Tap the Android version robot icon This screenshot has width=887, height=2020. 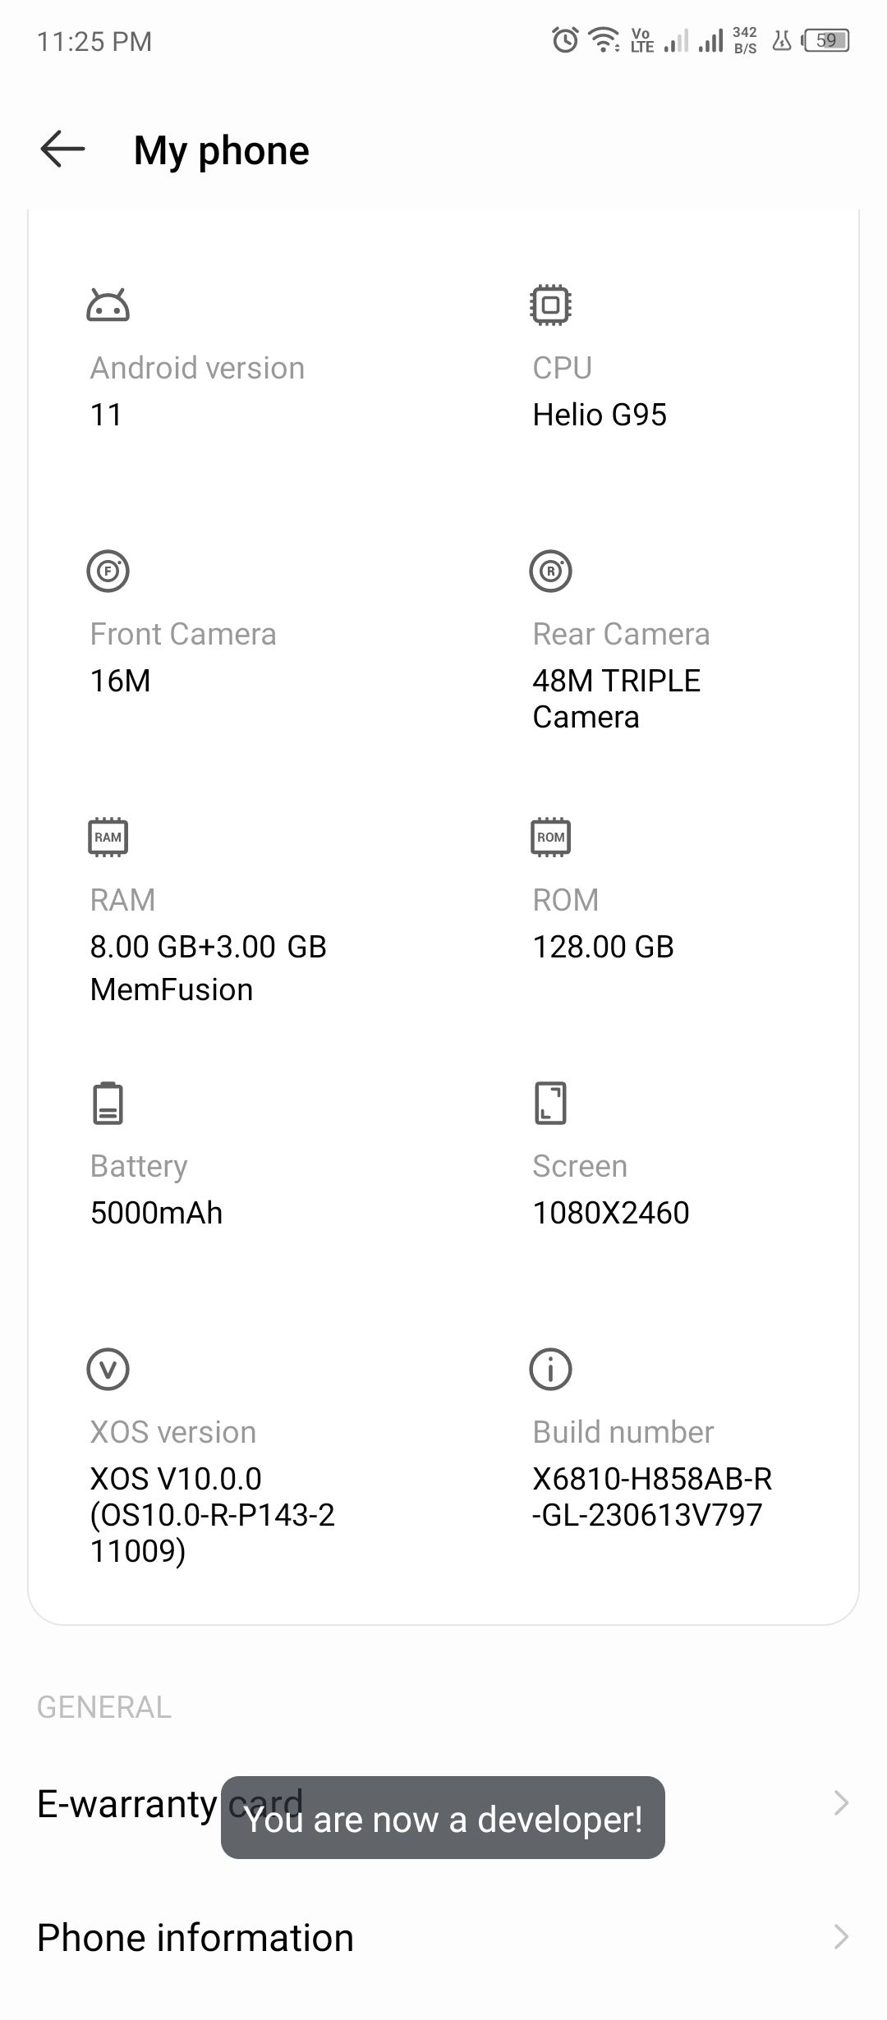coord(108,305)
